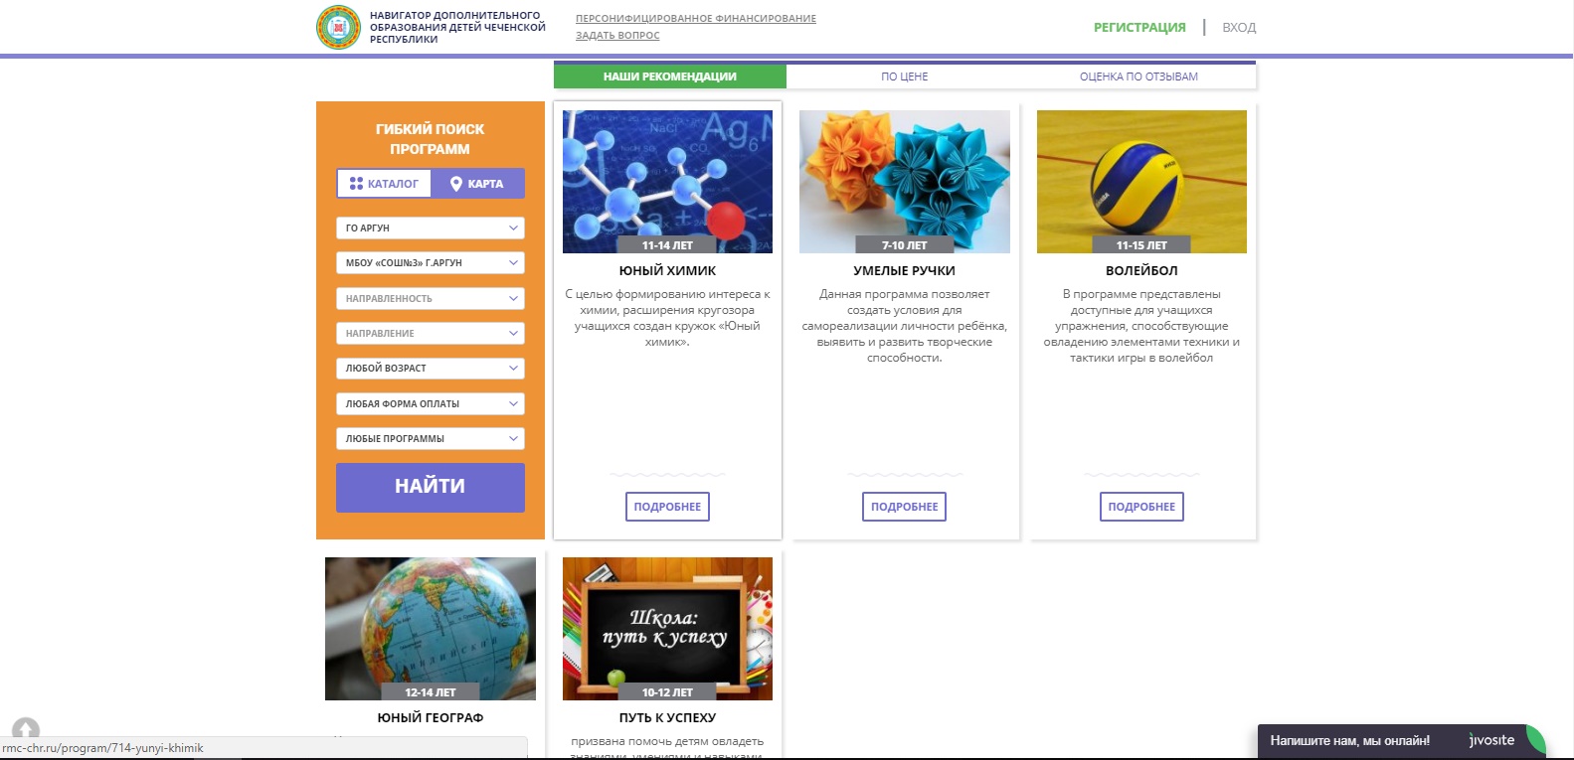1574x760 pixels.
Task: Click the Регистрация link
Action: 1139,28
